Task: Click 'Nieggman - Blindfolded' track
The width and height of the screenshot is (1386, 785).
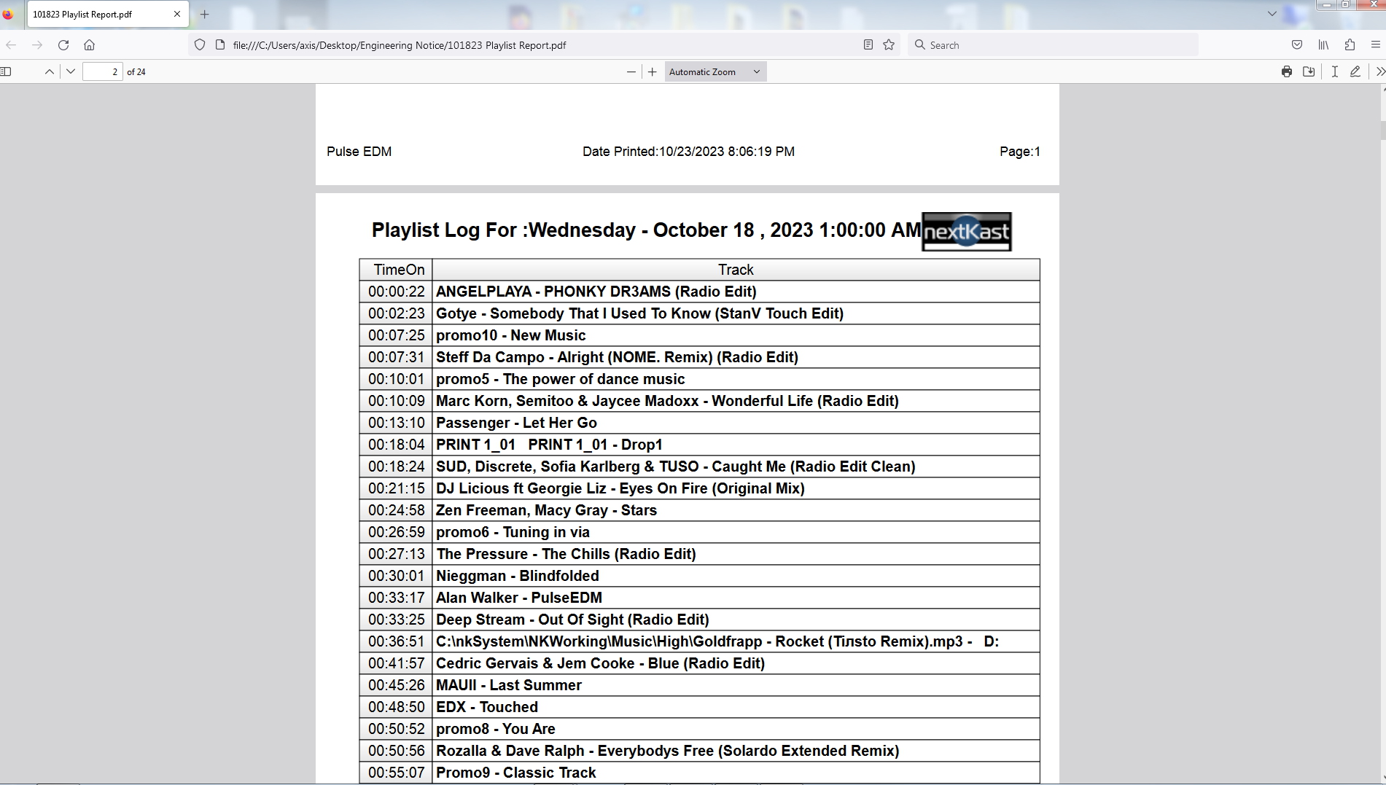Action: pyautogui.click(x=699, y=576)
